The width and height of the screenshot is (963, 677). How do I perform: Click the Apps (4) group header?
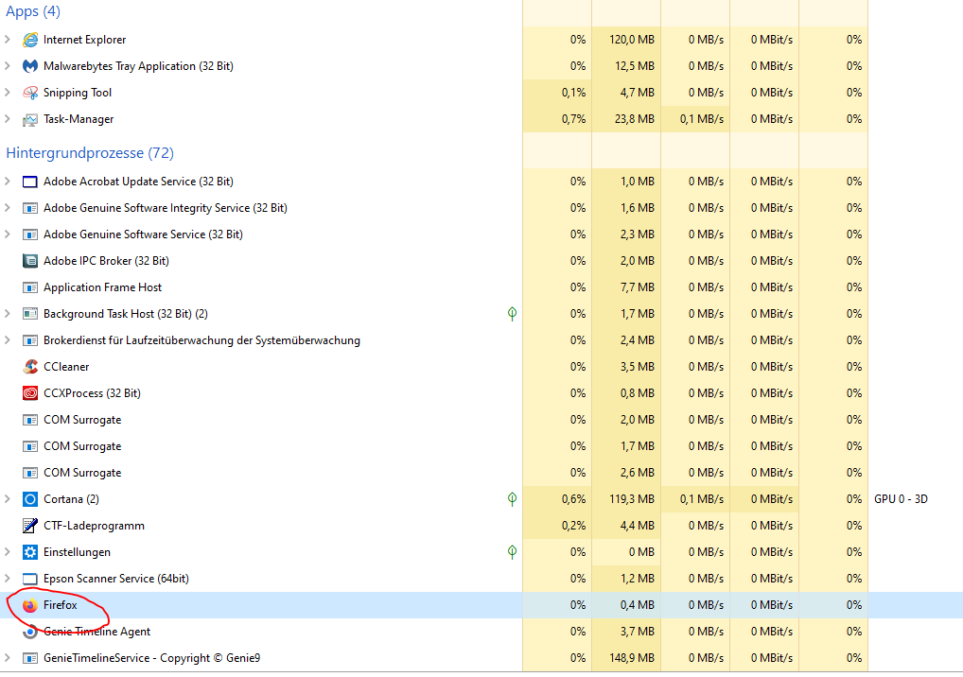(33, 11)
